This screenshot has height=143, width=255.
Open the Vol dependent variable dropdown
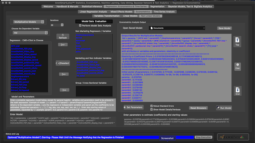click(x=30, y=33)
